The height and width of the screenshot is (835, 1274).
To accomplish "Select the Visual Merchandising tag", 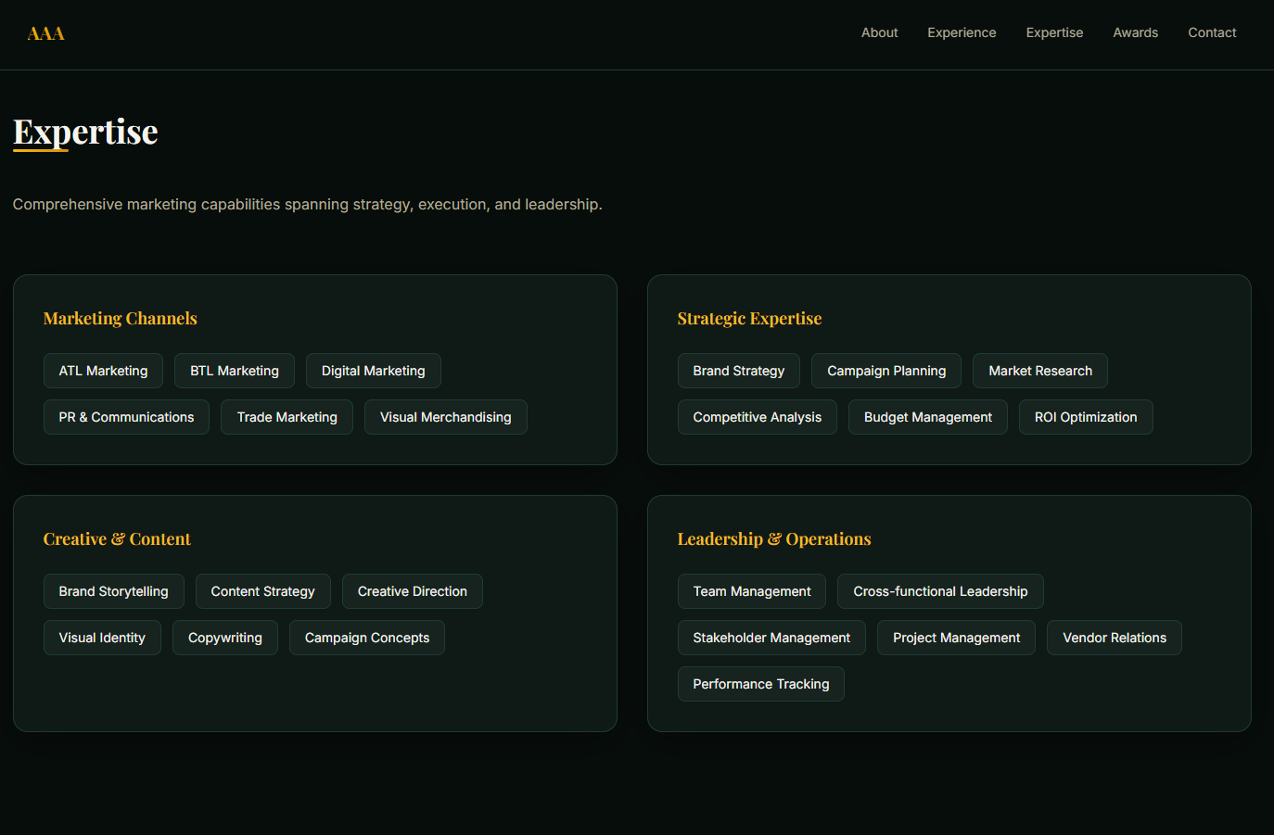I will (446, 417).
